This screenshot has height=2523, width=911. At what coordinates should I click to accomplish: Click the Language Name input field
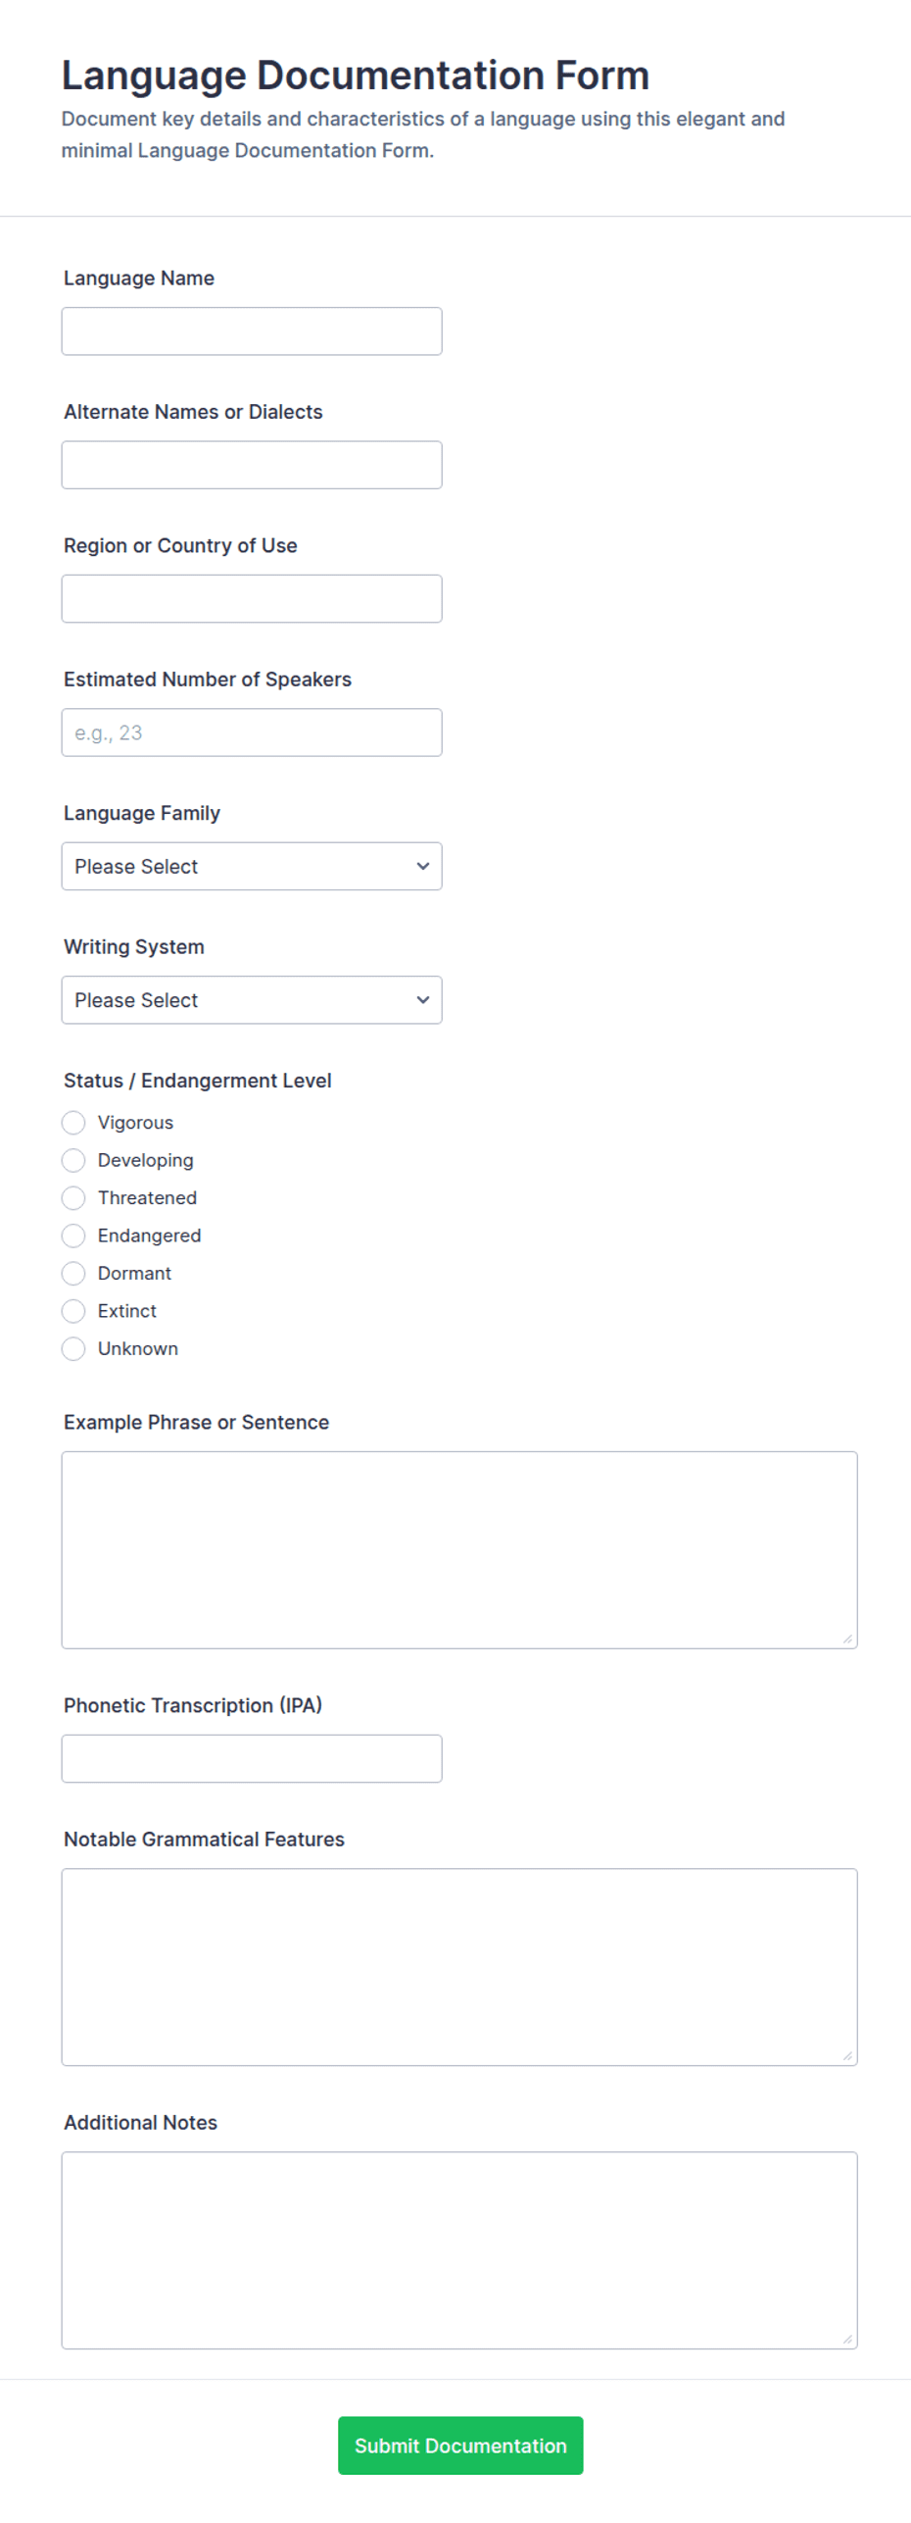point(252,331)
